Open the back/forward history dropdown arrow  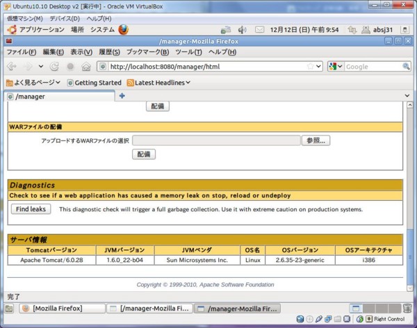point(41,66)
